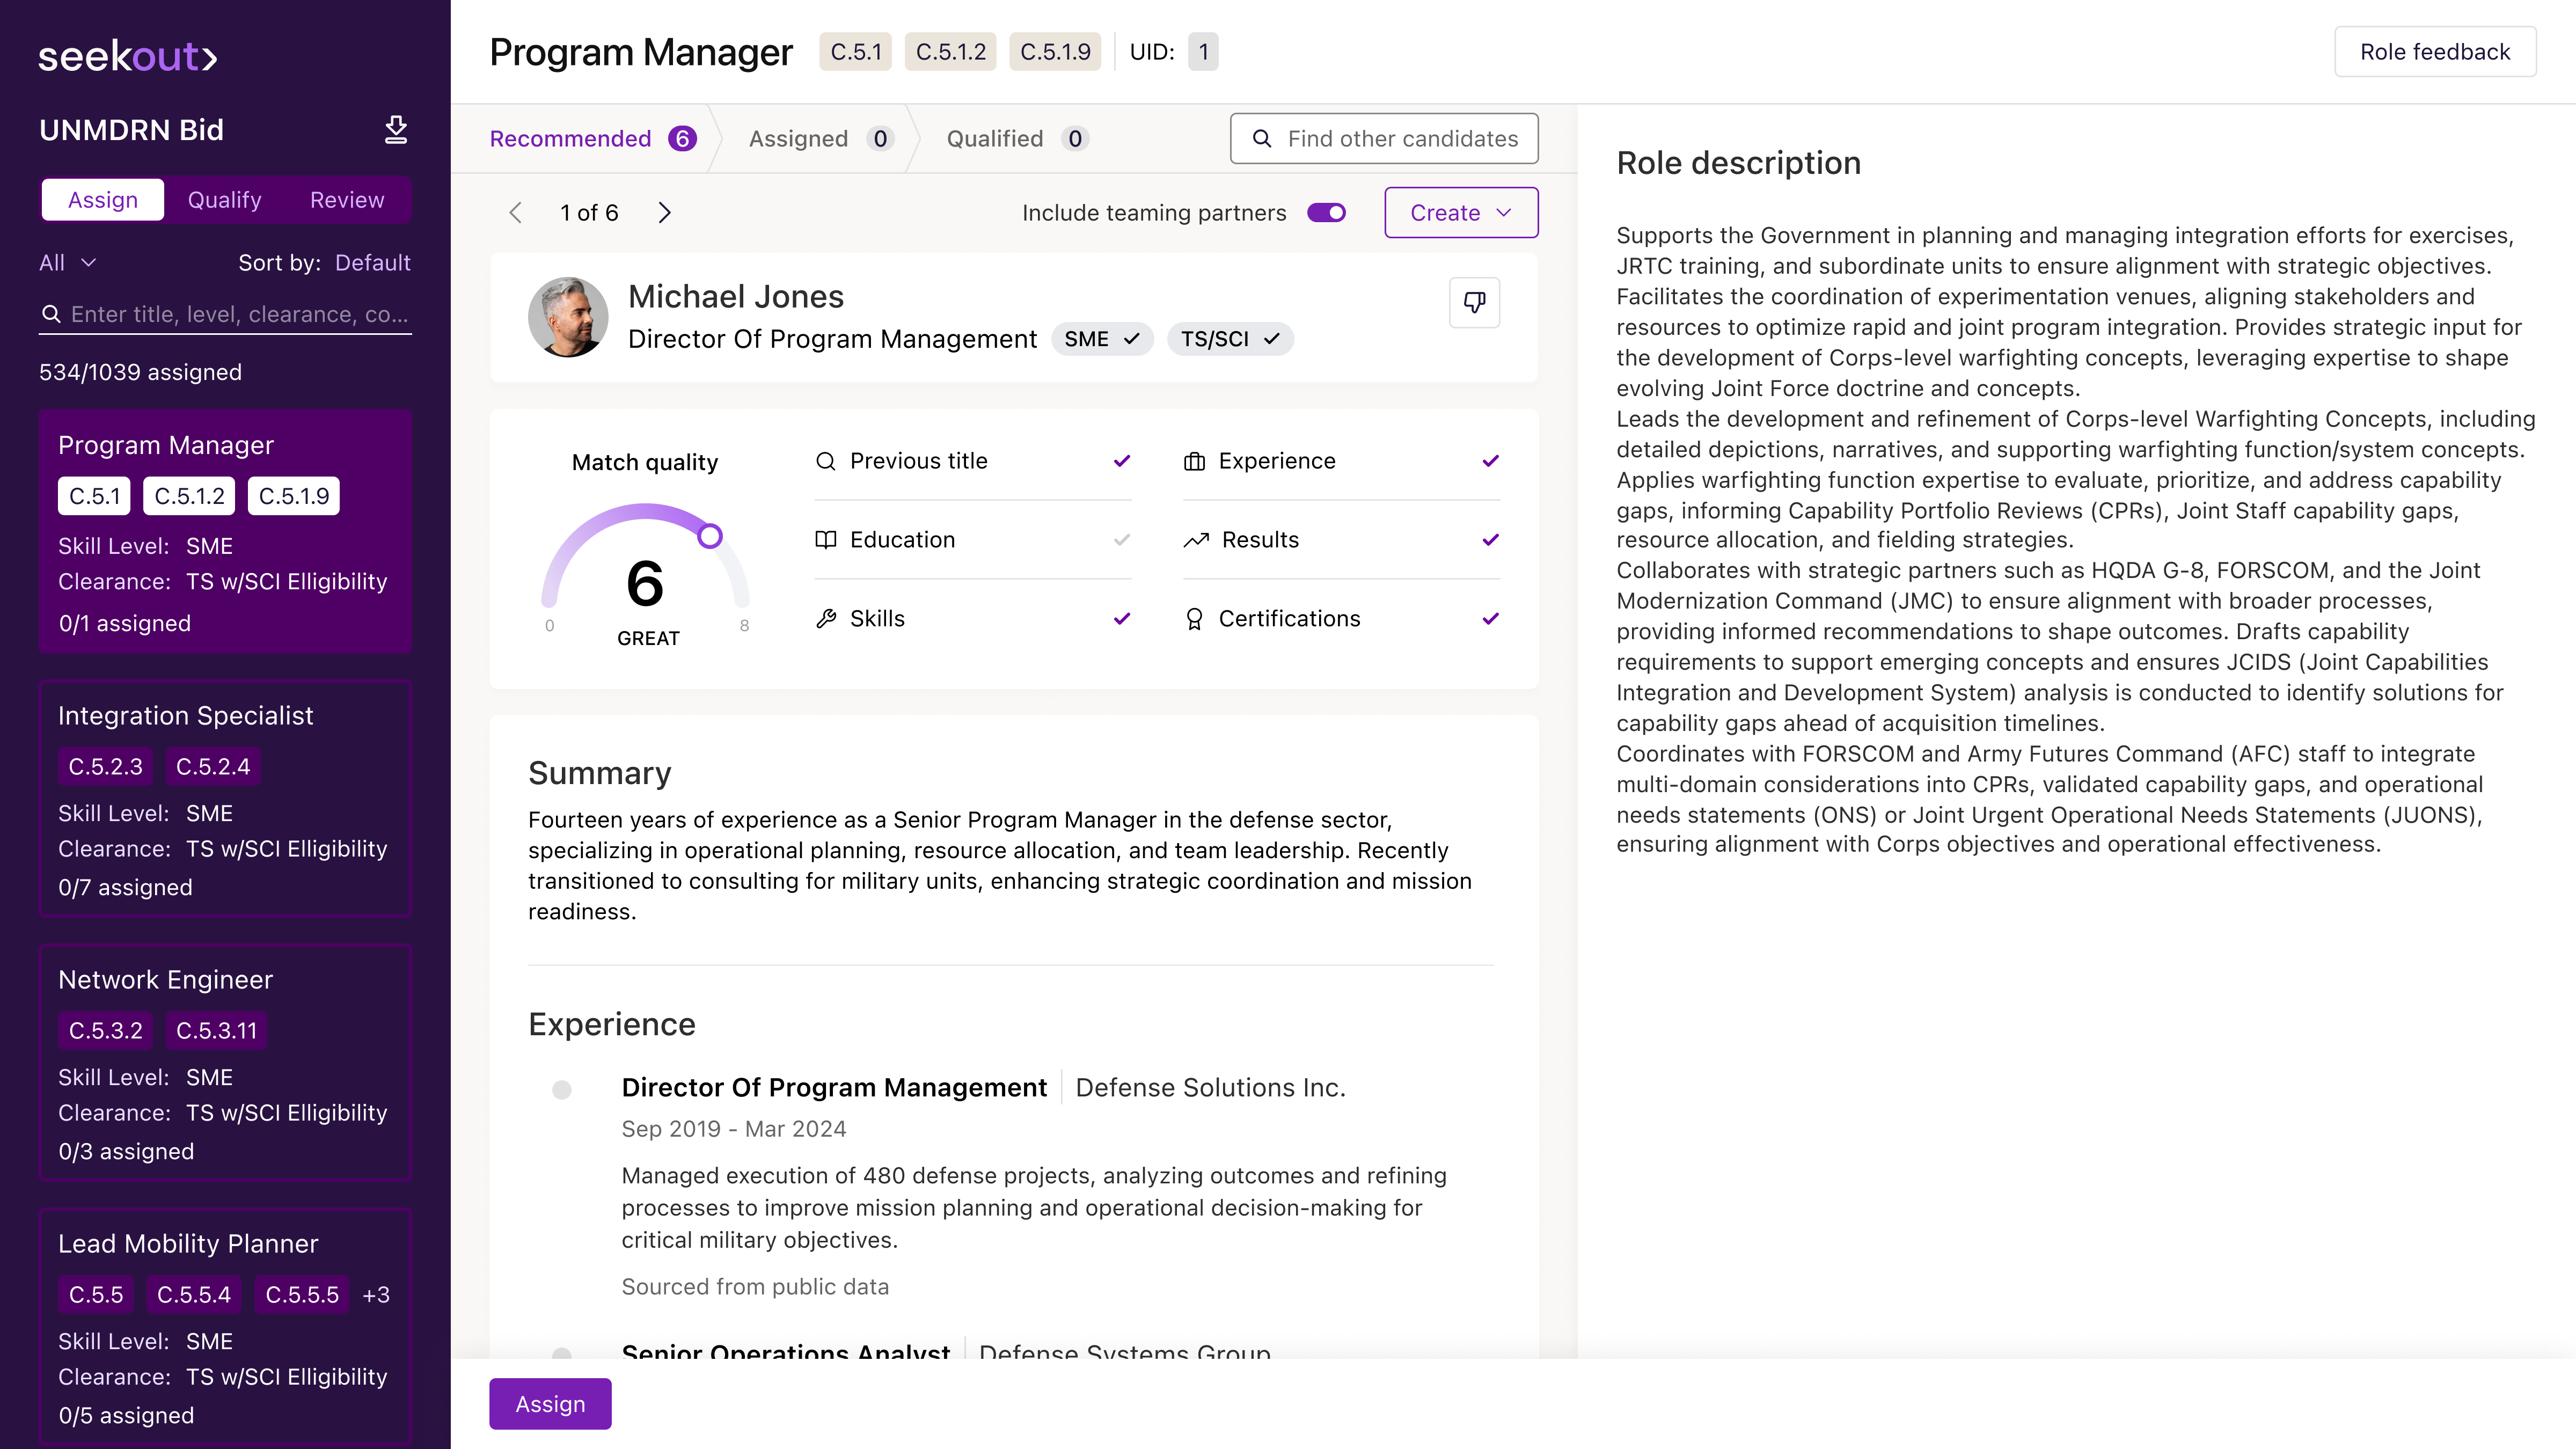
Task: Click the '1 of 6' pagination text
Action: coord(589,213)
